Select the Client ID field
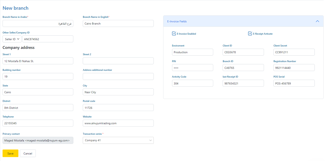This screenshot has height=161, width=325. tap(243, 52)
